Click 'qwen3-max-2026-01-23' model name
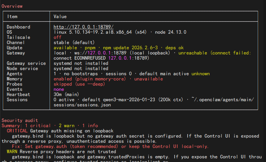The image size is (266, 162). pyautogui.click(x=129, y=100)
